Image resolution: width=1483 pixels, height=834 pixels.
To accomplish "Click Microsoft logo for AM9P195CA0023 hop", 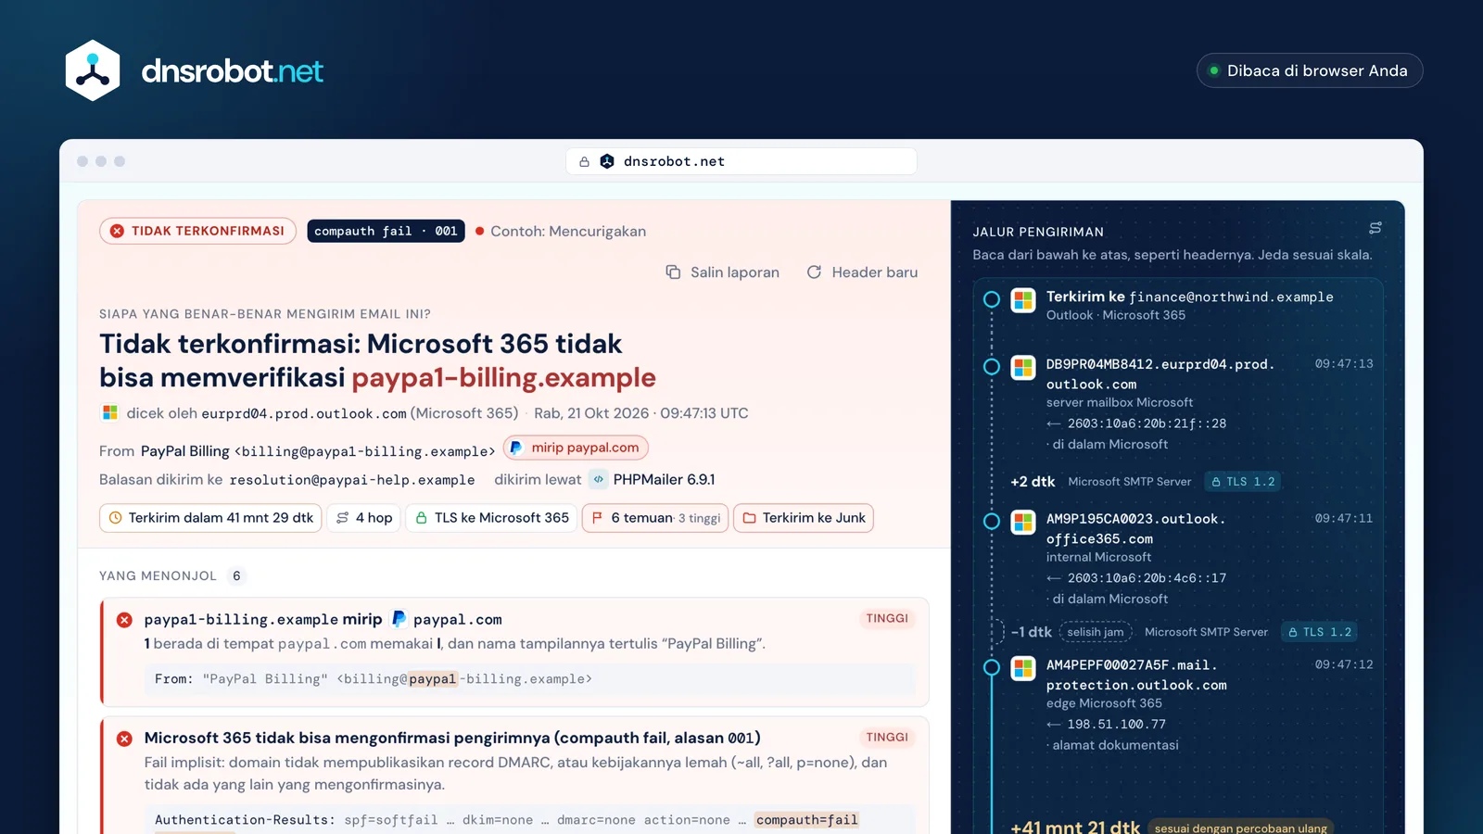I will point(1023,523).
